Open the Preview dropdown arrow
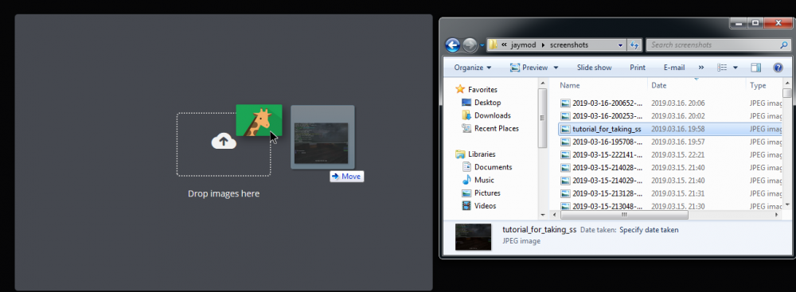Viewport: 796px width, 292px height. (x=556, y=68)
